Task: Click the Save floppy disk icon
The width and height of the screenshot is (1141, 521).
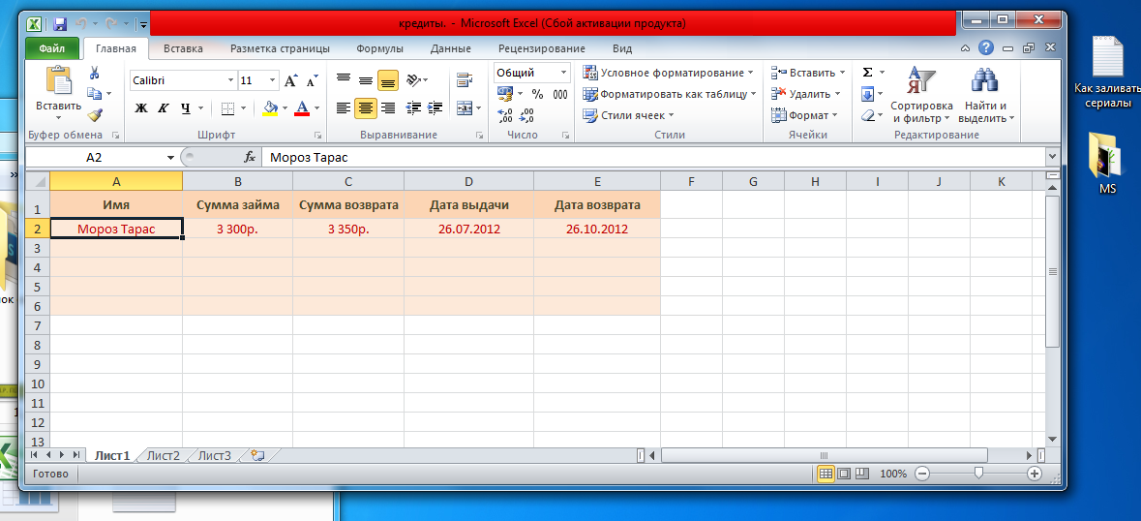Action: pyautogui.click(x=60, y=24)
